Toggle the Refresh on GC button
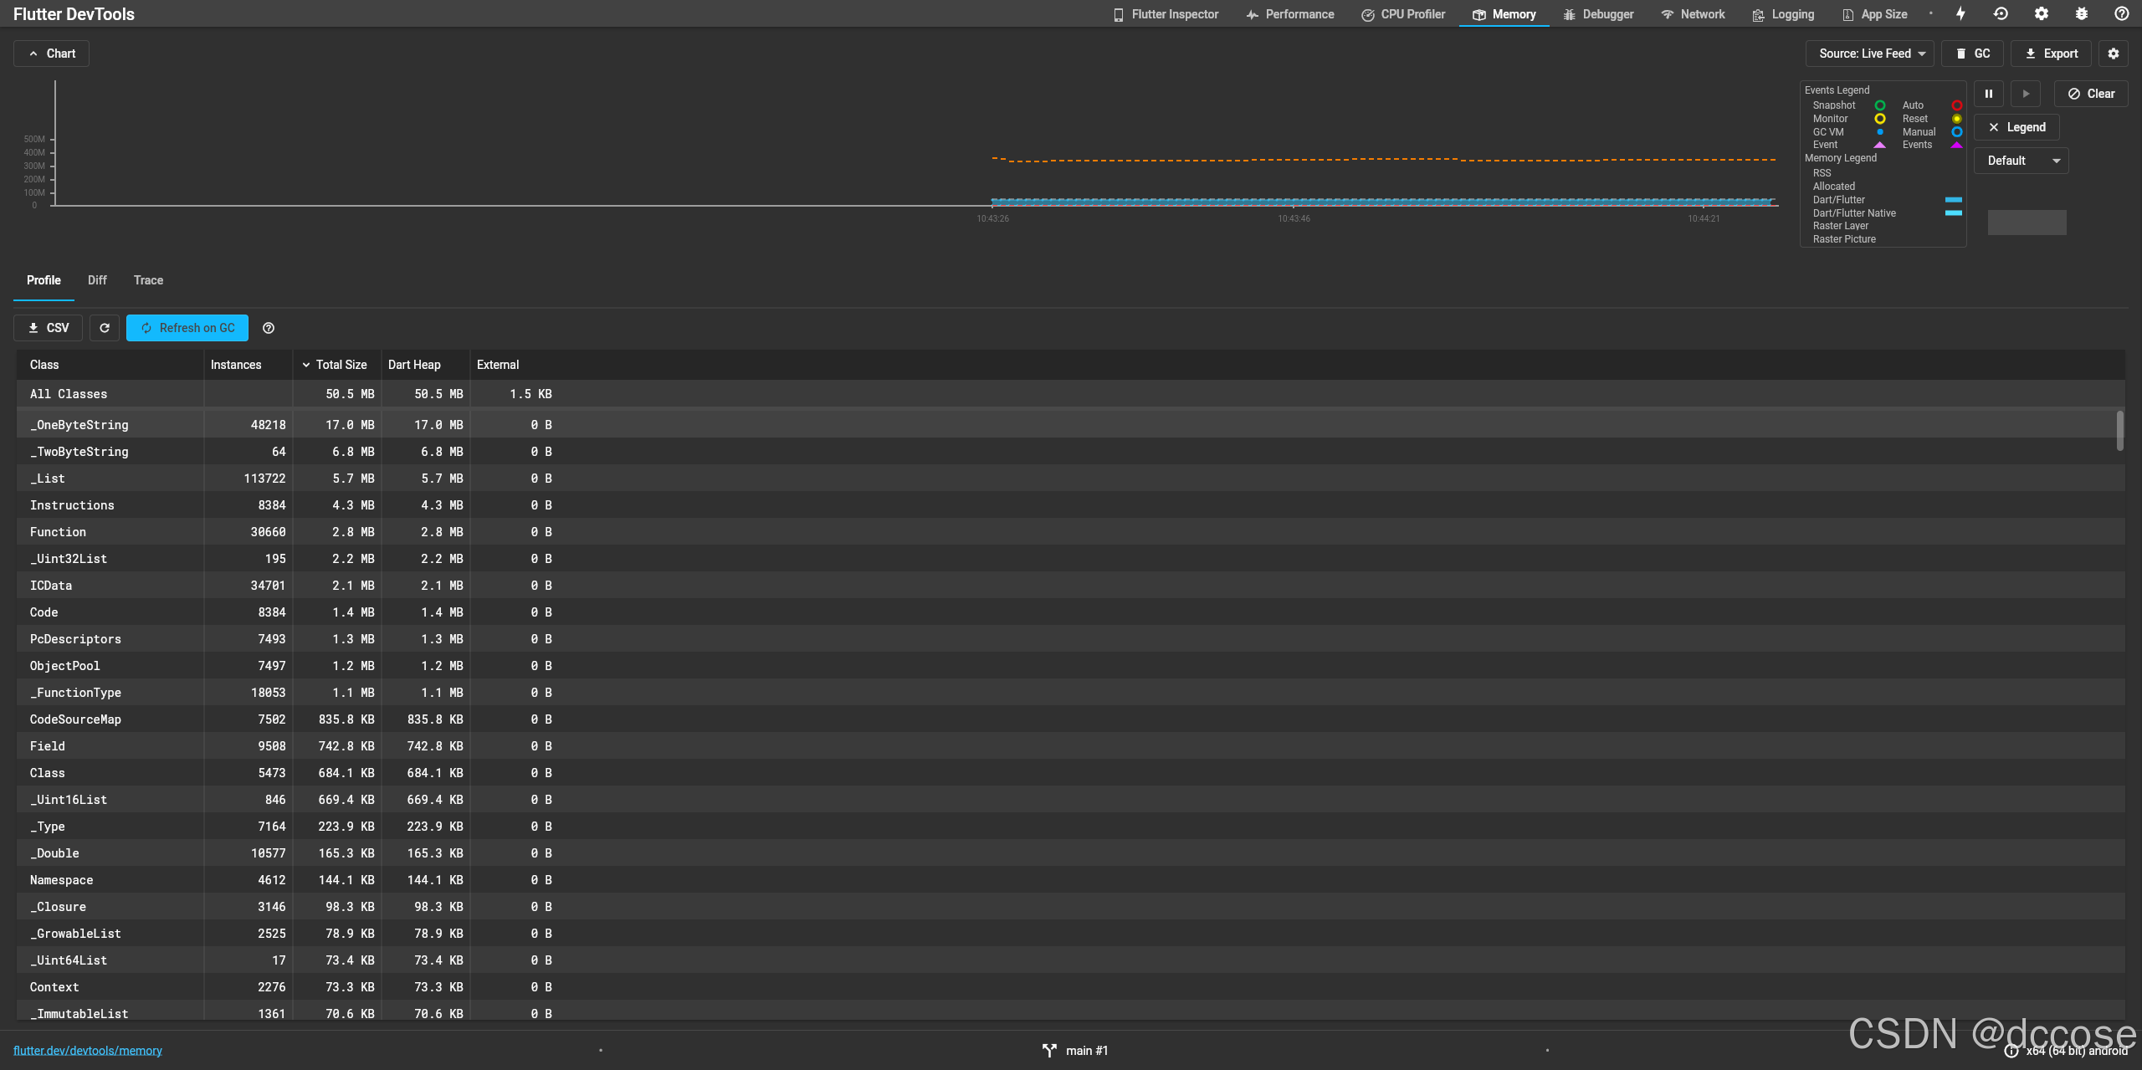2142x1070 pixels. [187, 328]
